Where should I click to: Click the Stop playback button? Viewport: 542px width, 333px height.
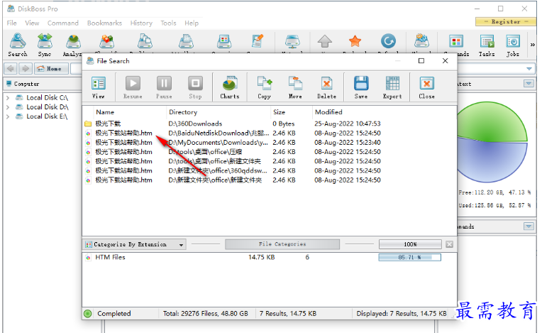[195, 87]
